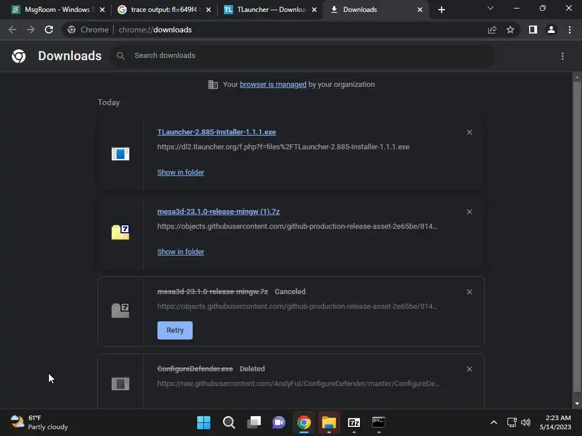Open the Chrome three-dot menu

tap(569, 30)
